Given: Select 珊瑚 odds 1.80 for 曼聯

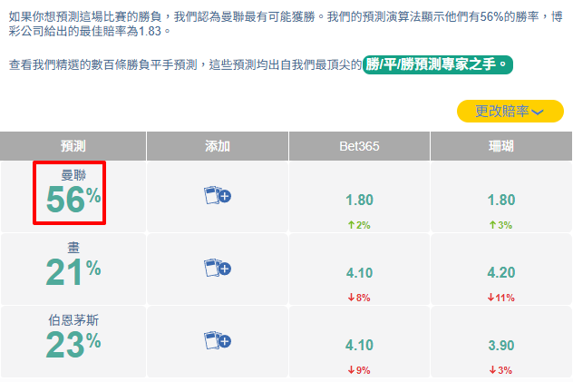Looking at the screenshot, I should coord(501,200).
